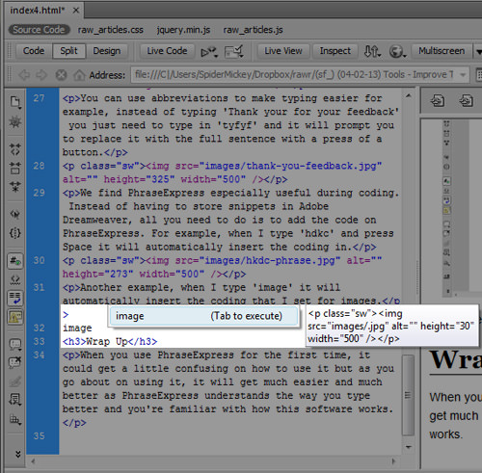
Task: Click the Inspect button
Action: [x=335, y=51]
